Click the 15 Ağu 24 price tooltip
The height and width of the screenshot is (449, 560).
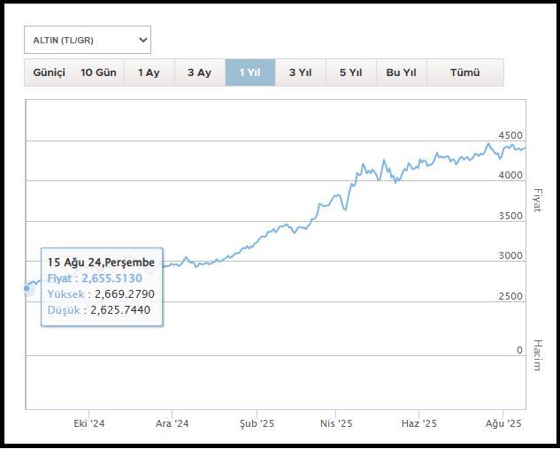(102, 286)
